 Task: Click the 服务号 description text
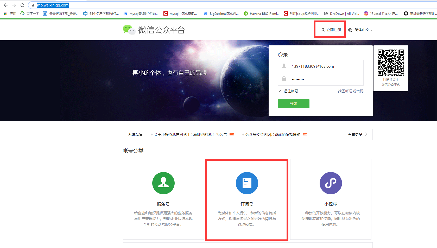[x=163, y=219]
